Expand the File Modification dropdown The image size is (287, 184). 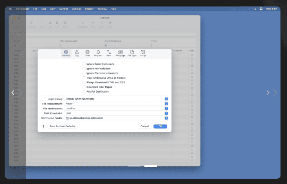(x=116, y=109)
